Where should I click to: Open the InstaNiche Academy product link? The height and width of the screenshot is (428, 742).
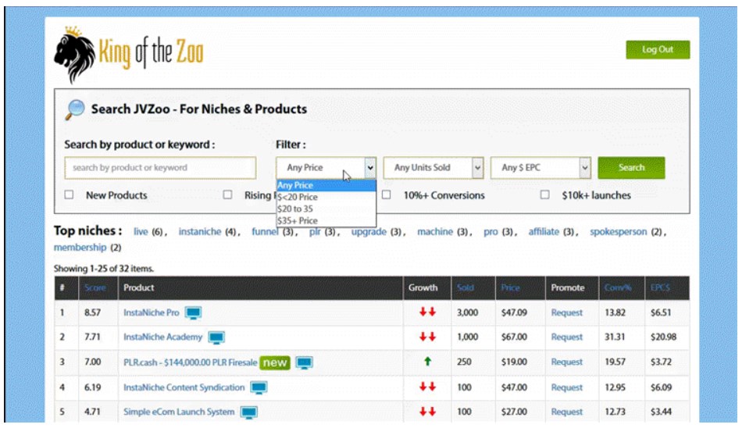(x=162, y=337)
